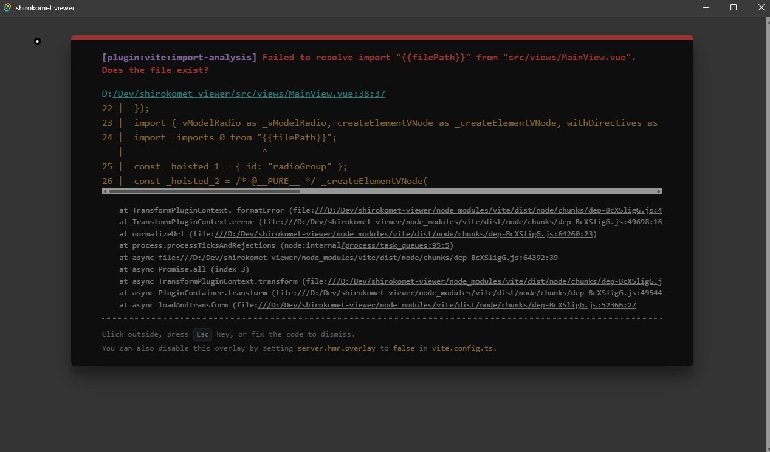Click the shirokomet viewer window title
Image resolution: width=770 pixels, height=452 pixels.
coord(45,8)
